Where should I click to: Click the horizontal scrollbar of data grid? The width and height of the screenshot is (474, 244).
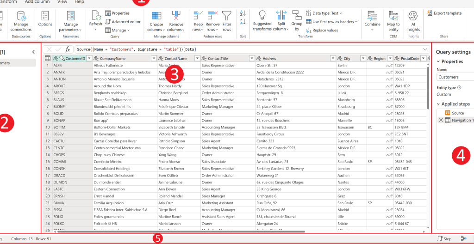tap(181, 232)
